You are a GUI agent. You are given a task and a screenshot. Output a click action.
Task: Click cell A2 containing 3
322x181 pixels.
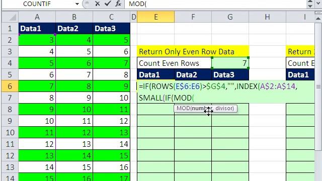(37, 40)
